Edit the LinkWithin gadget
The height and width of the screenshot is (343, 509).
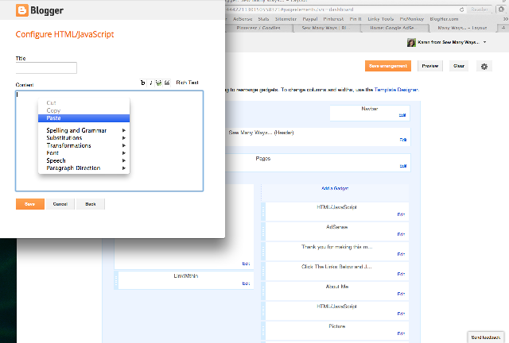(246, 283)
